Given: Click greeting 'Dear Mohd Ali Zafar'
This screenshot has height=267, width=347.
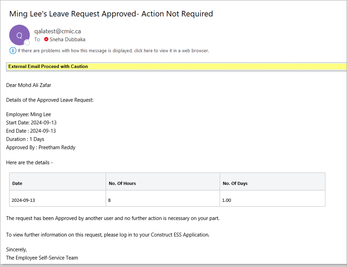Looking at the screenshot, I should 29,85.
